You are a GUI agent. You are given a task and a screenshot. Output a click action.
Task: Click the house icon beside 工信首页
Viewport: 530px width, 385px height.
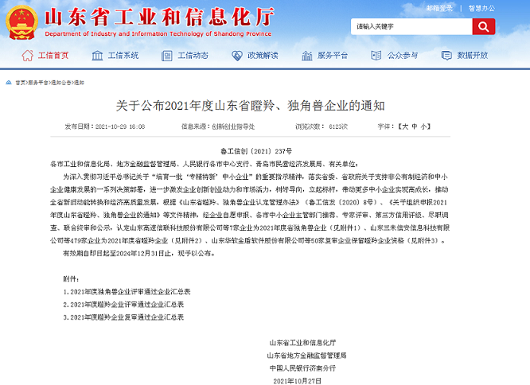28,56
